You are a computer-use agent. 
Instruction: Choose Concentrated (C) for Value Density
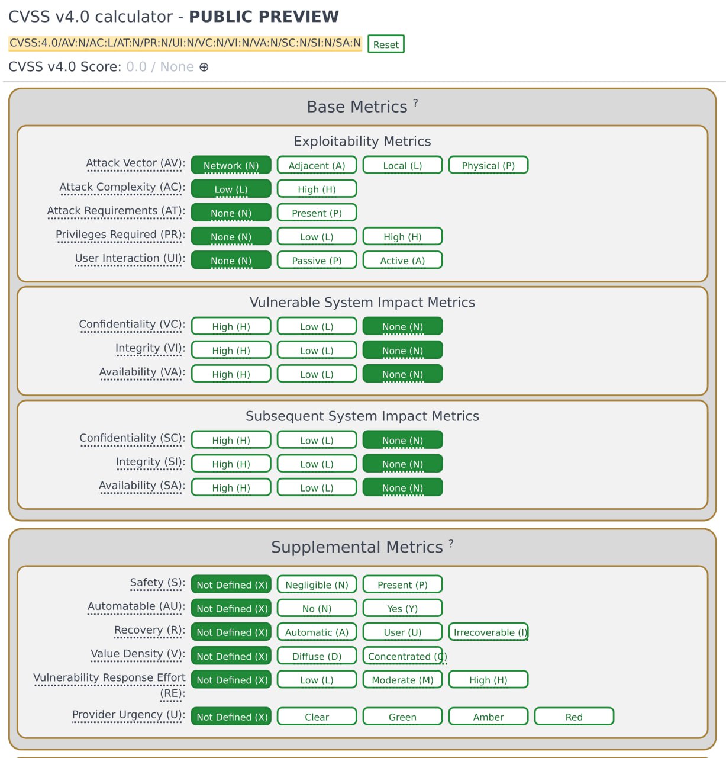[x=402, y=656]
